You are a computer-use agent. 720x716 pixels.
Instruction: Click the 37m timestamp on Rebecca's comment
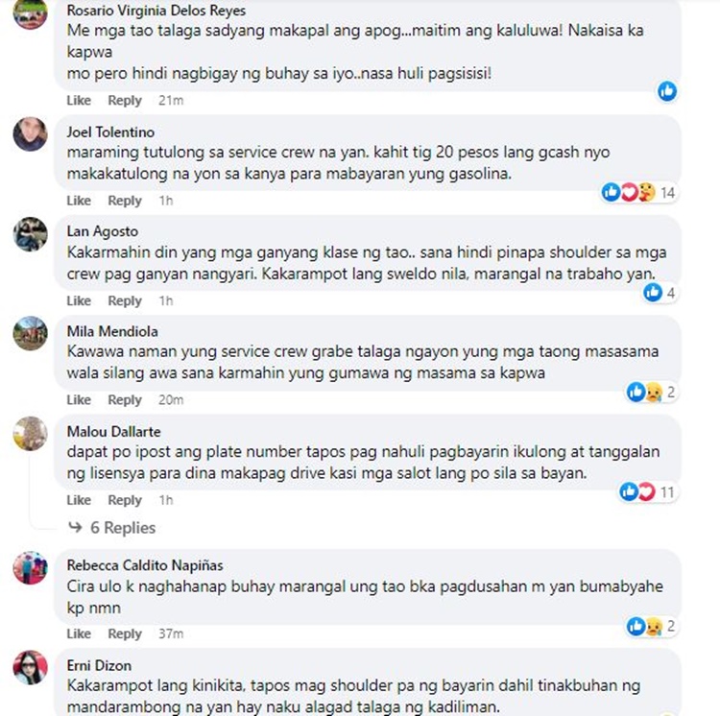pos(171,633)
